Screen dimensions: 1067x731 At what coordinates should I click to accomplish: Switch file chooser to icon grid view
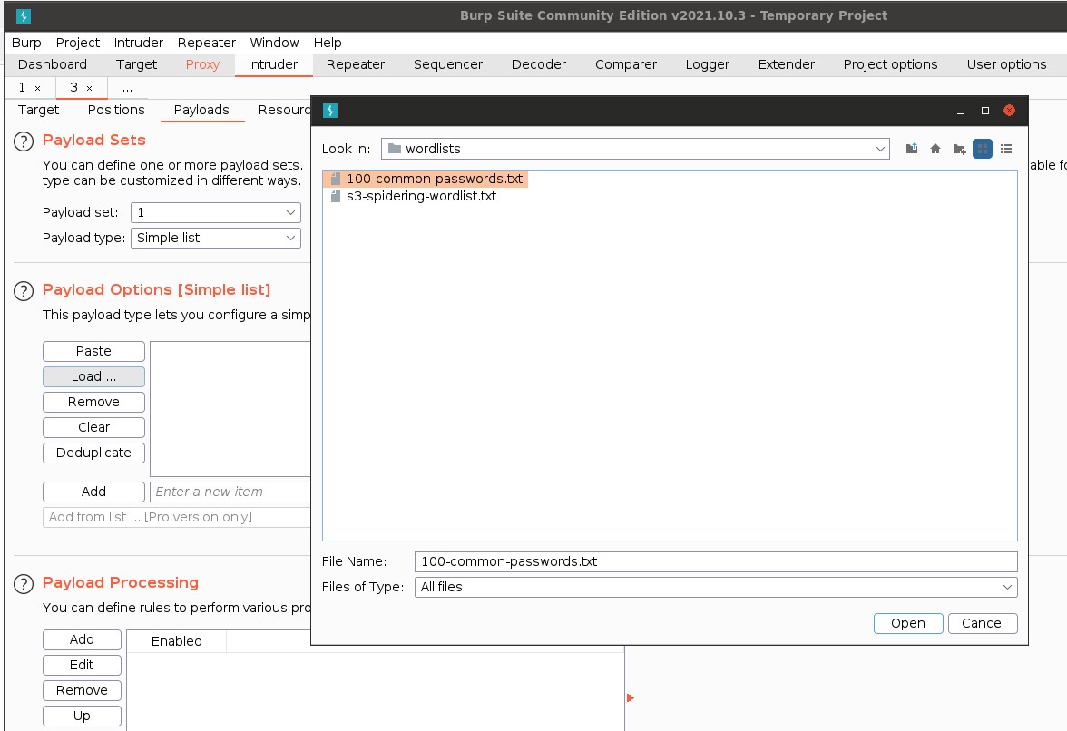coord(983,149)
